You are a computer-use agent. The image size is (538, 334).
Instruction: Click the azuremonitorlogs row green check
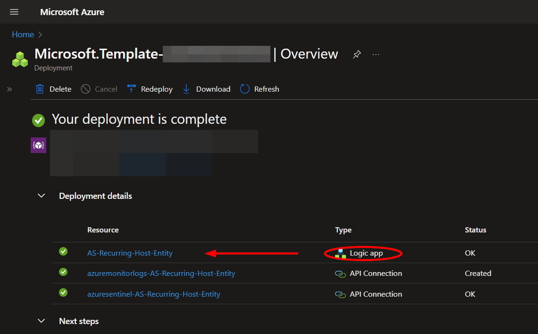63,272
